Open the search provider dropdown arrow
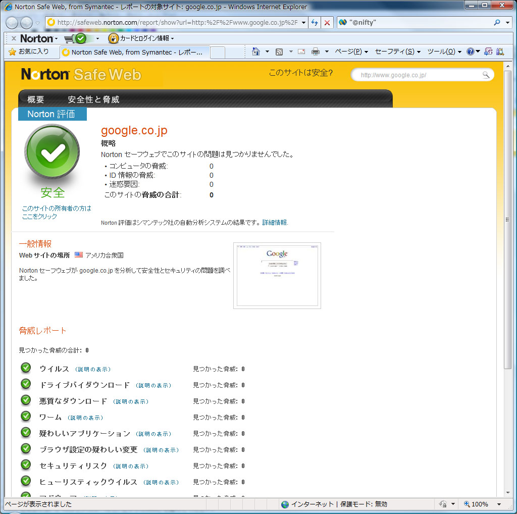Screen dimensions: 517x514 [x=508, y=22]
